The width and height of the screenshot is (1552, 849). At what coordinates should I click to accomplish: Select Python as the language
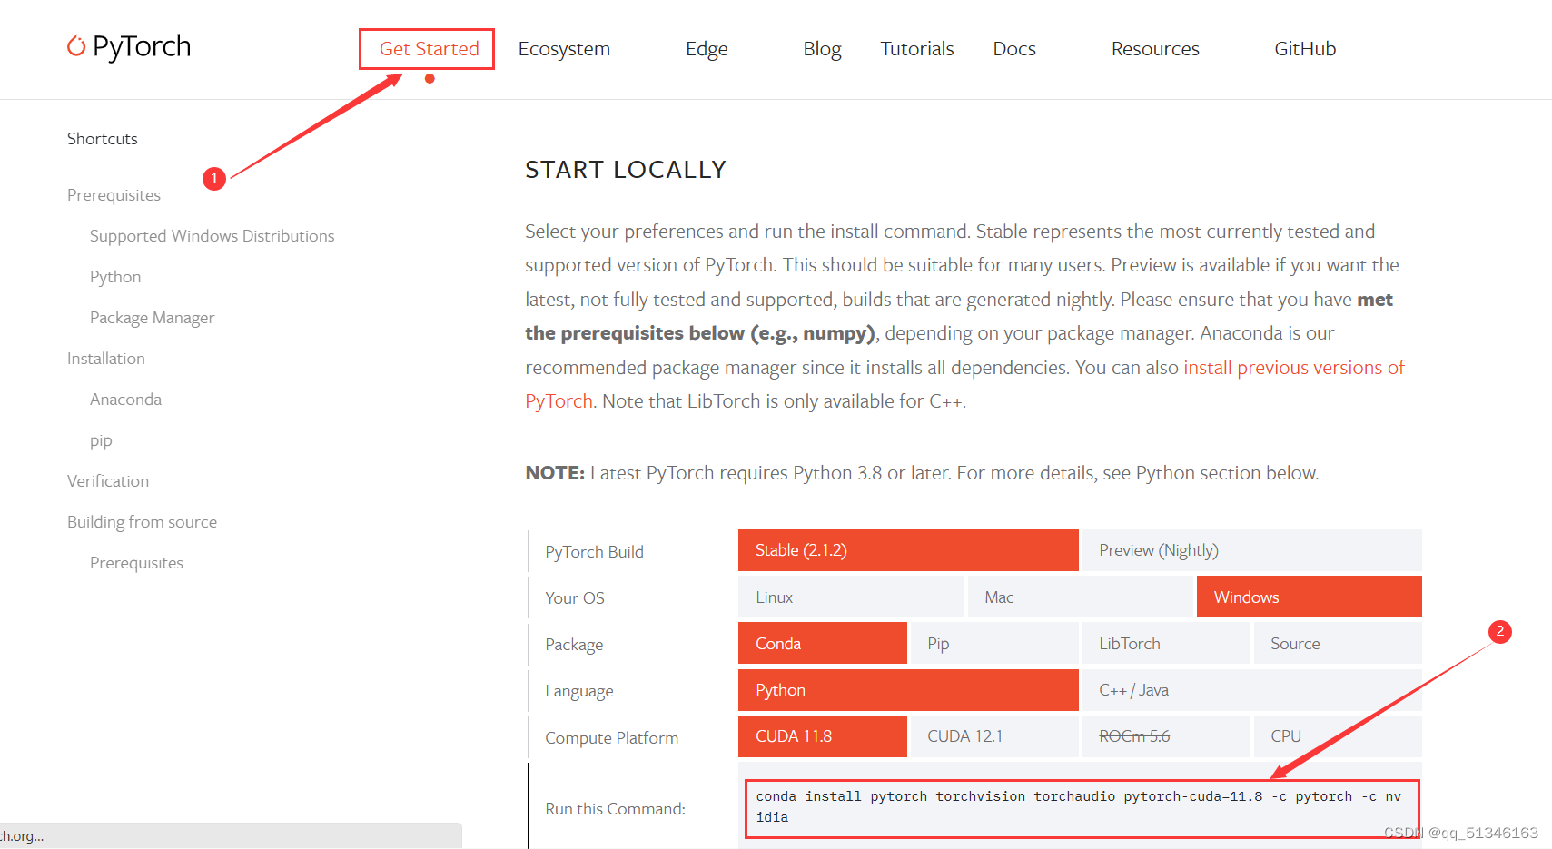[908, 690]
